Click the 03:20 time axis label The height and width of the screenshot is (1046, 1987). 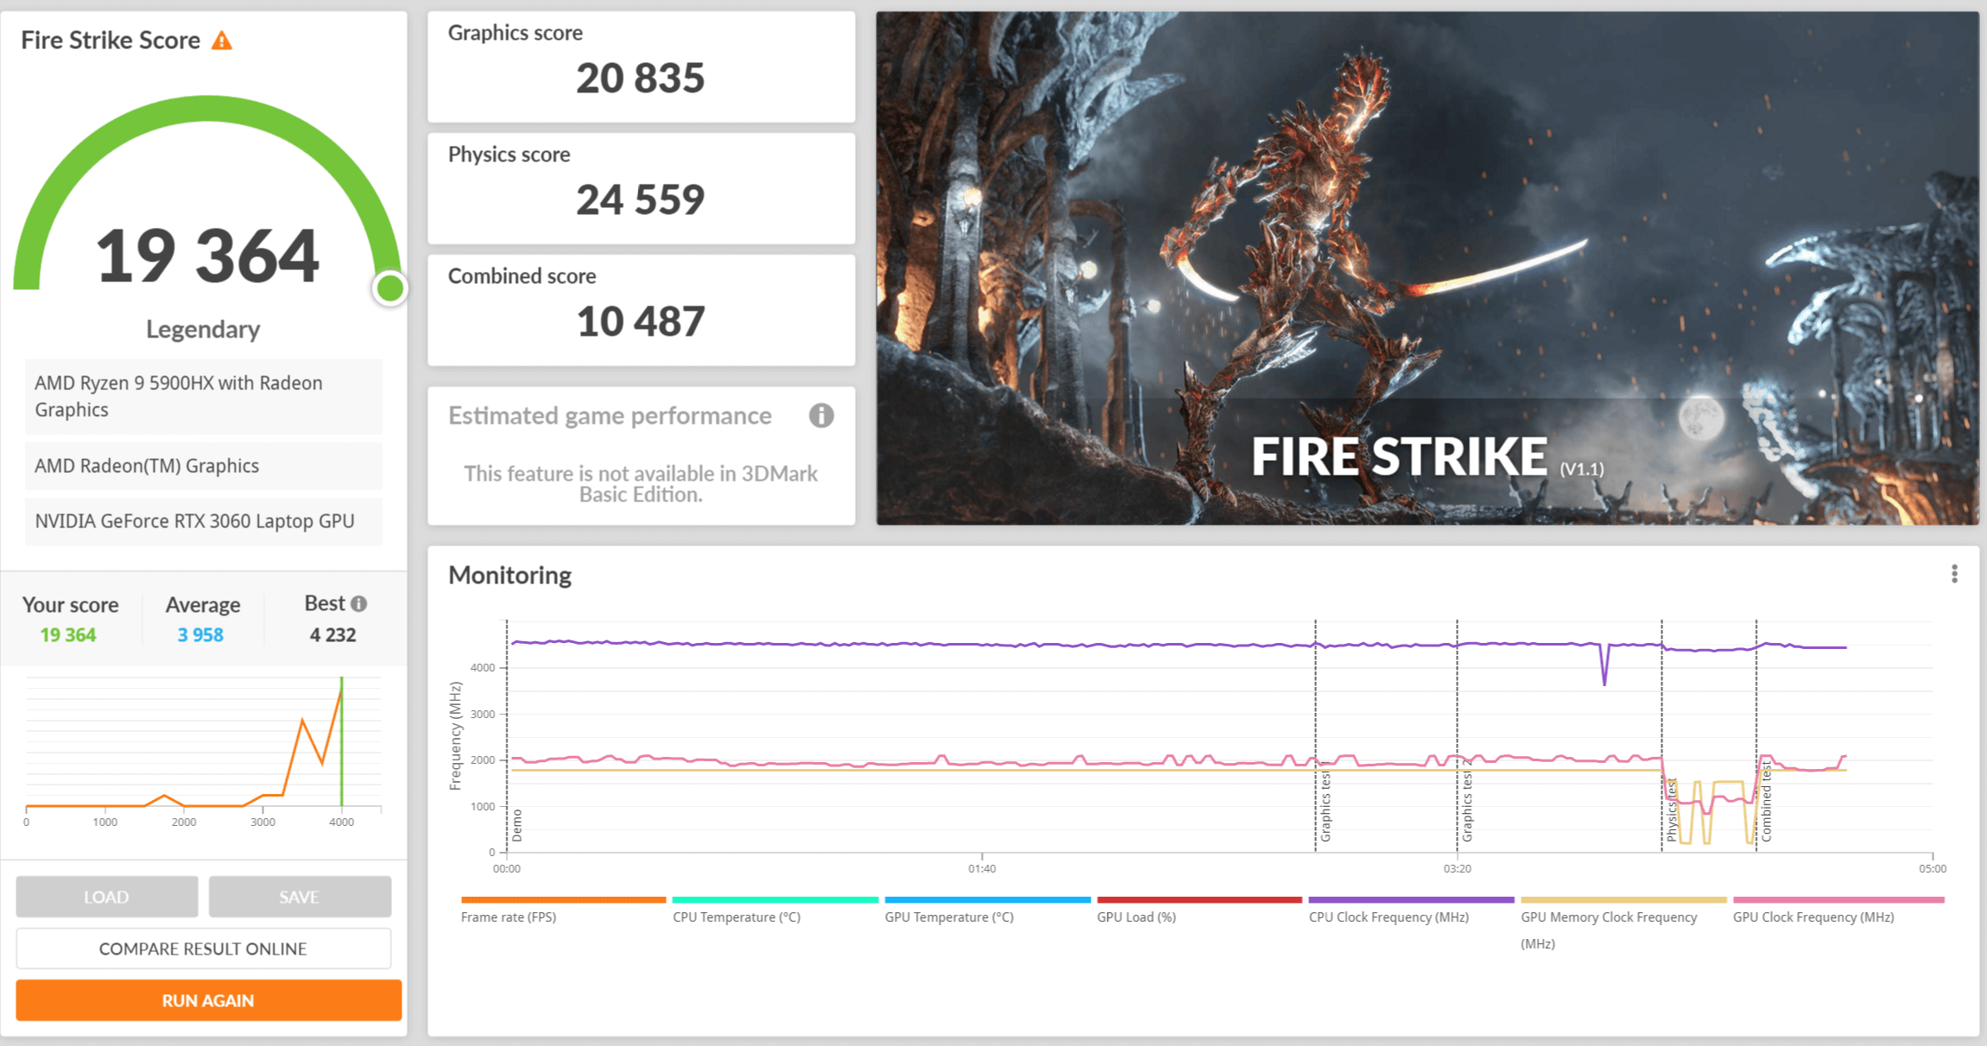pos(1458,868)
